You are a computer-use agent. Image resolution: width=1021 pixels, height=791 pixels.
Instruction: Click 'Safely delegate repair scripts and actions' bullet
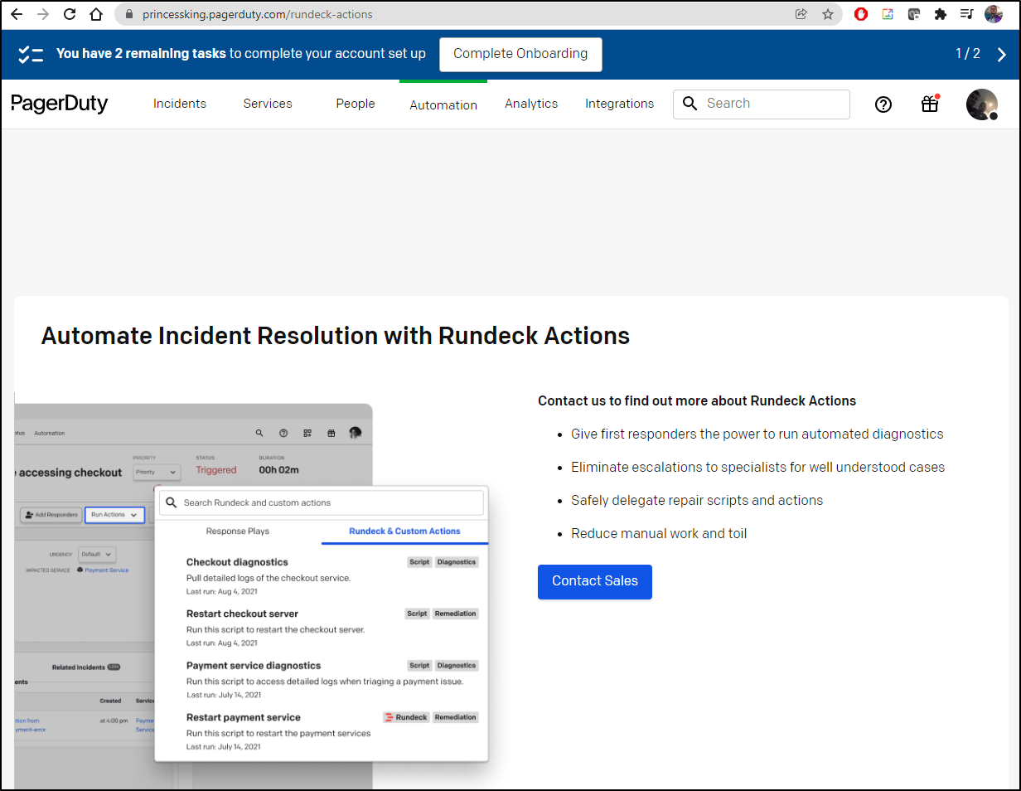697,500
